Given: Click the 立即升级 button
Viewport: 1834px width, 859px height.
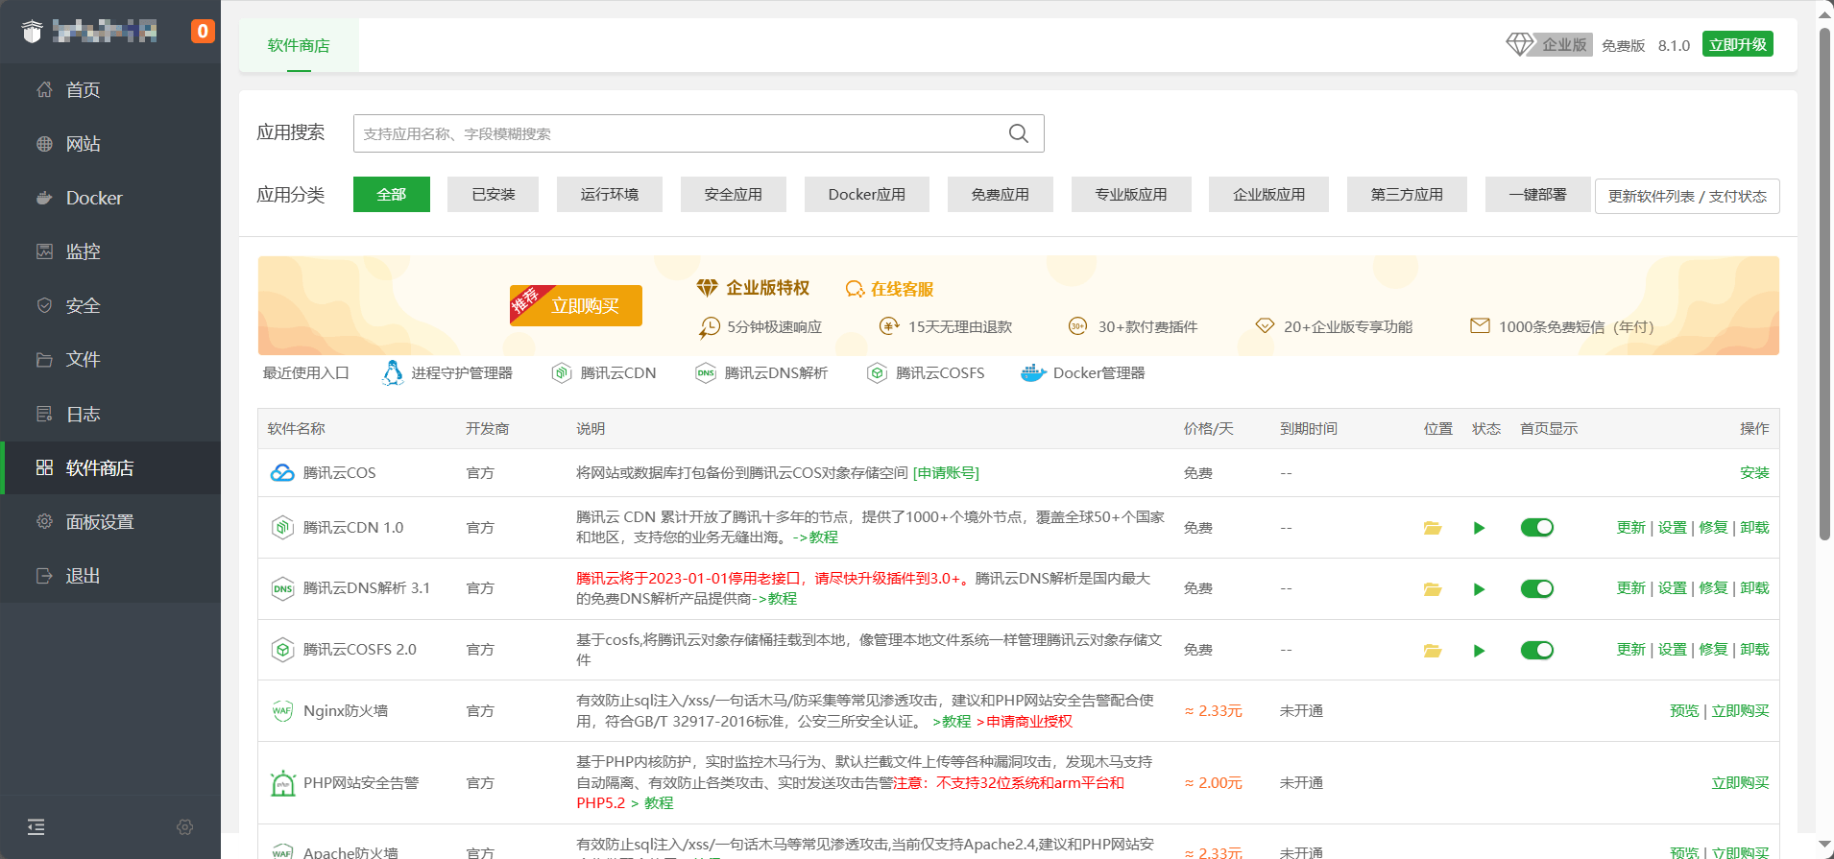Looking at the screenshot, I should click(1737, 45).
